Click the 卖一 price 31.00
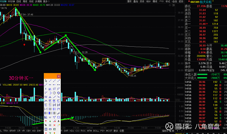Image resolution: width=227 pixels, height=134 pixels. point(202,24)
